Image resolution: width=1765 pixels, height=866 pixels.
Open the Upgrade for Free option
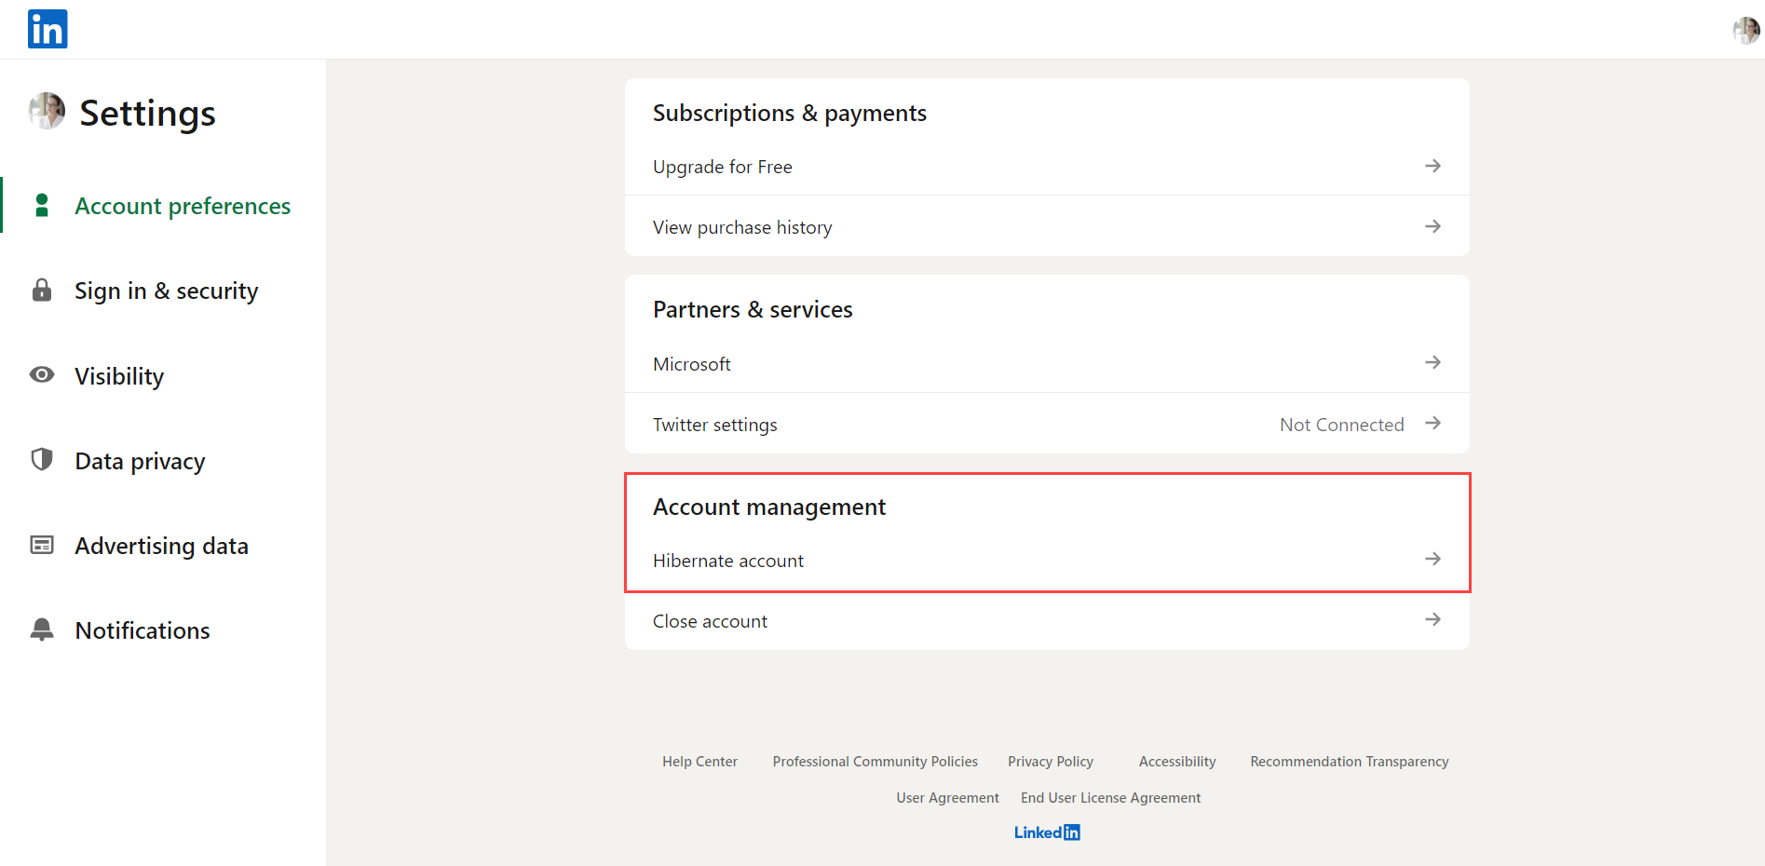coord(722,166)
